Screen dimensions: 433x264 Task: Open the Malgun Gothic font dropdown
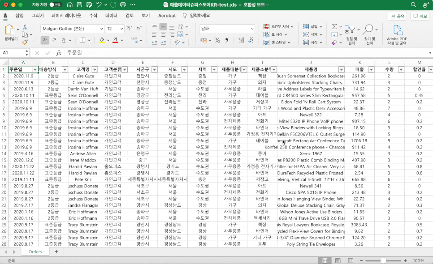[x=101, y=29]
